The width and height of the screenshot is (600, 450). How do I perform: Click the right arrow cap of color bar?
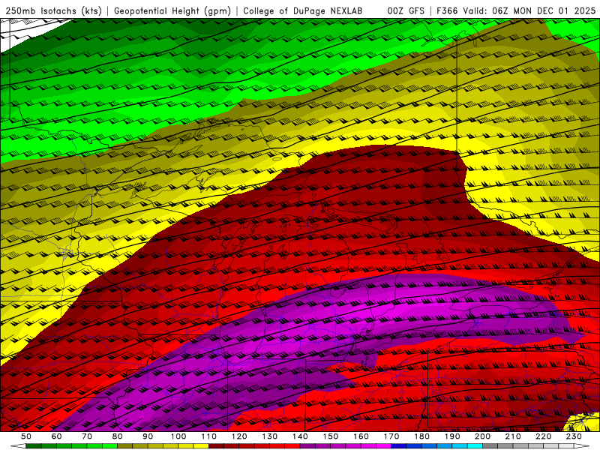pos(582,446)
